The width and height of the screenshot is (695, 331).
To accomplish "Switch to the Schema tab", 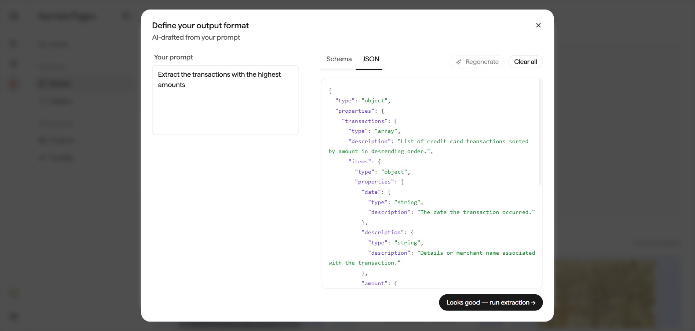I will pos(339,59).
